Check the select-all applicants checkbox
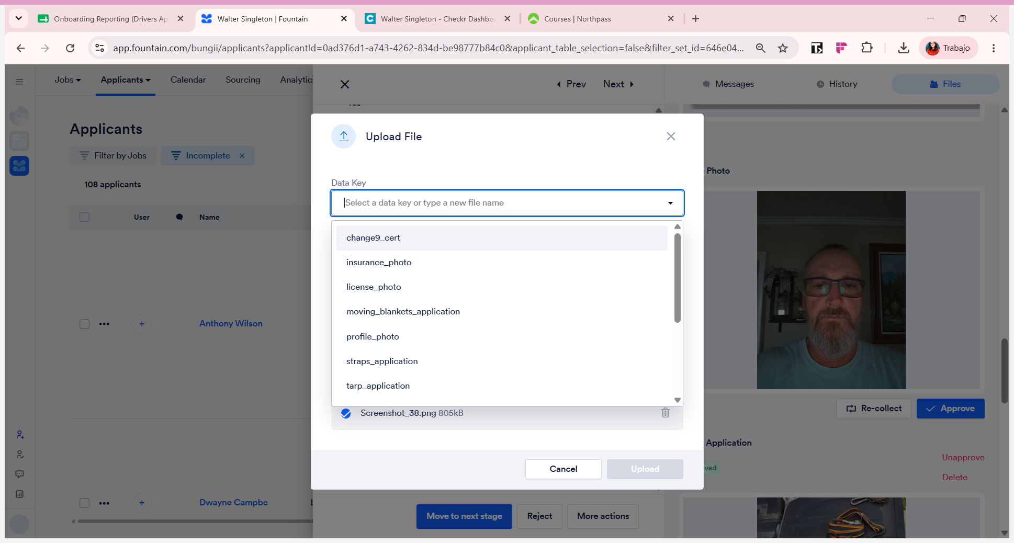This screenshot has width=1014, height=543. (84, 217)
